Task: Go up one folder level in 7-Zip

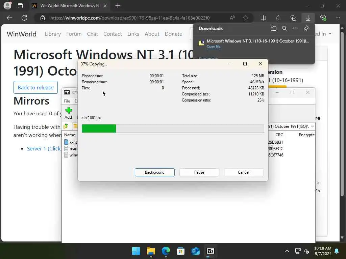Action: tap(66, 126)
